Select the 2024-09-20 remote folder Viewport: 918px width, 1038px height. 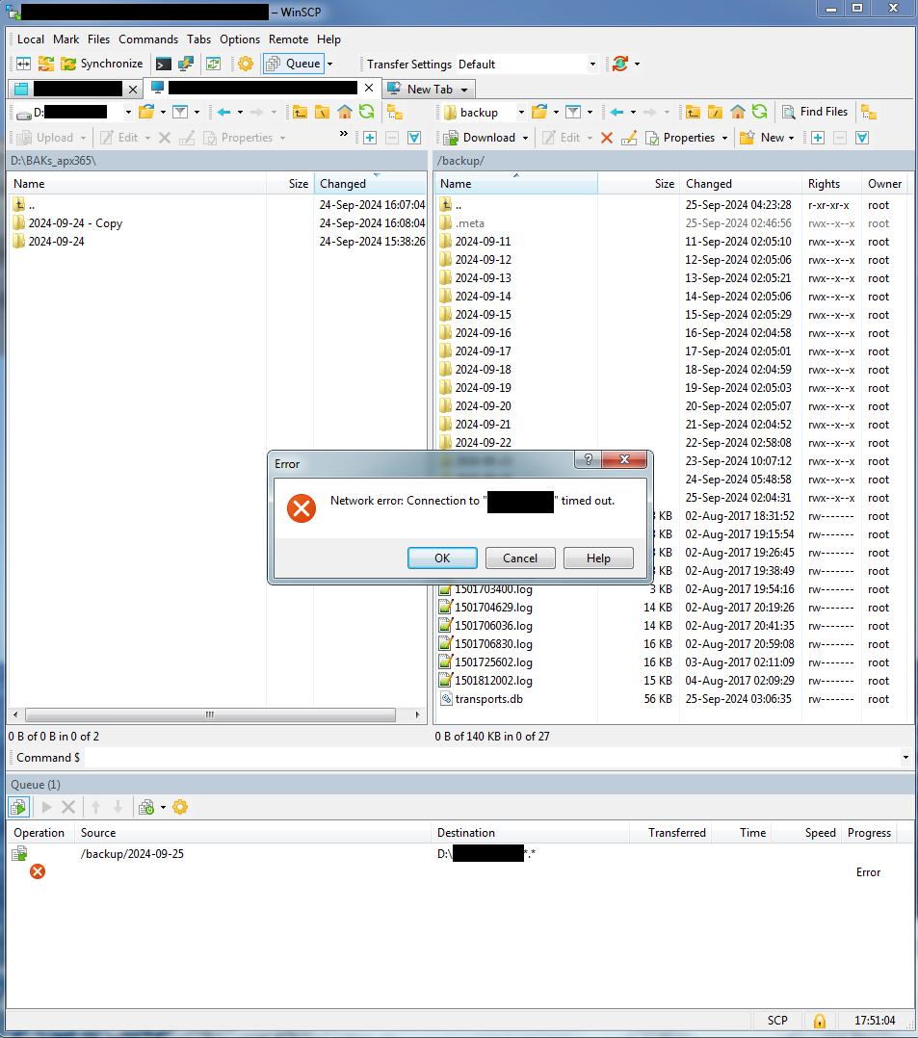(483, 406)
